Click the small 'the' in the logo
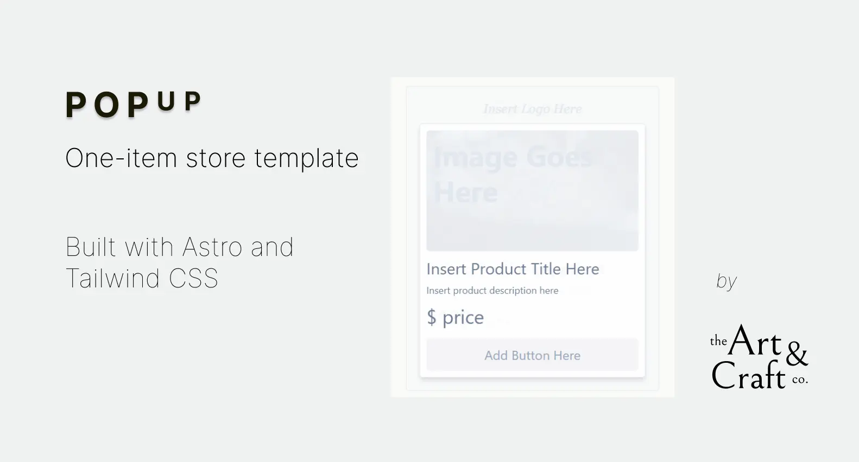This screenshot has width=859, height=462. pos(718,341)
